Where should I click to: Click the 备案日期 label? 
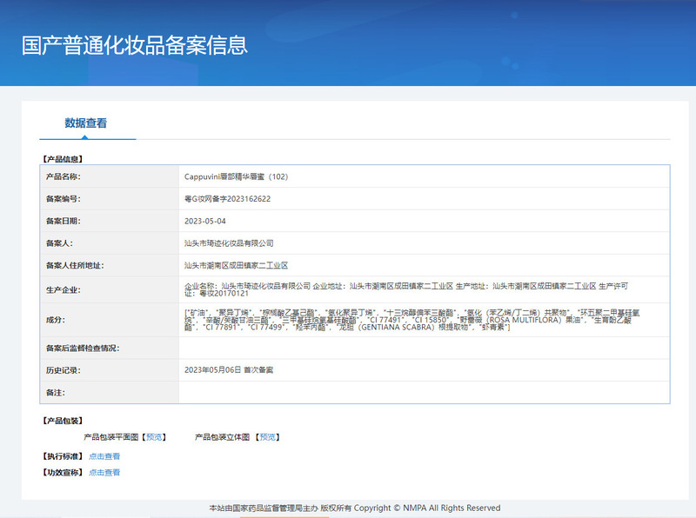click(63, 221)
